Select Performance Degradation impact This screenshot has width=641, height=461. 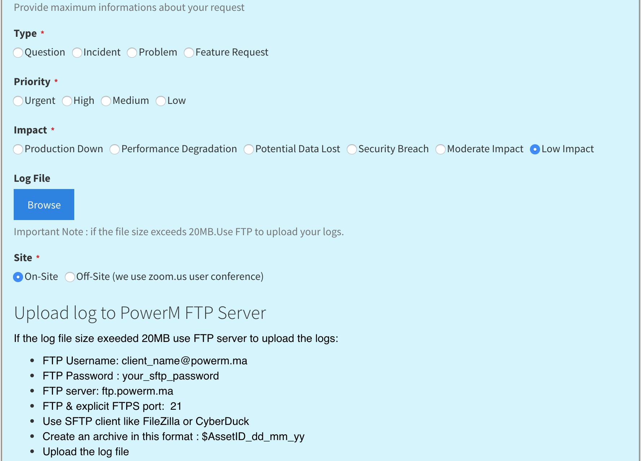115,149
